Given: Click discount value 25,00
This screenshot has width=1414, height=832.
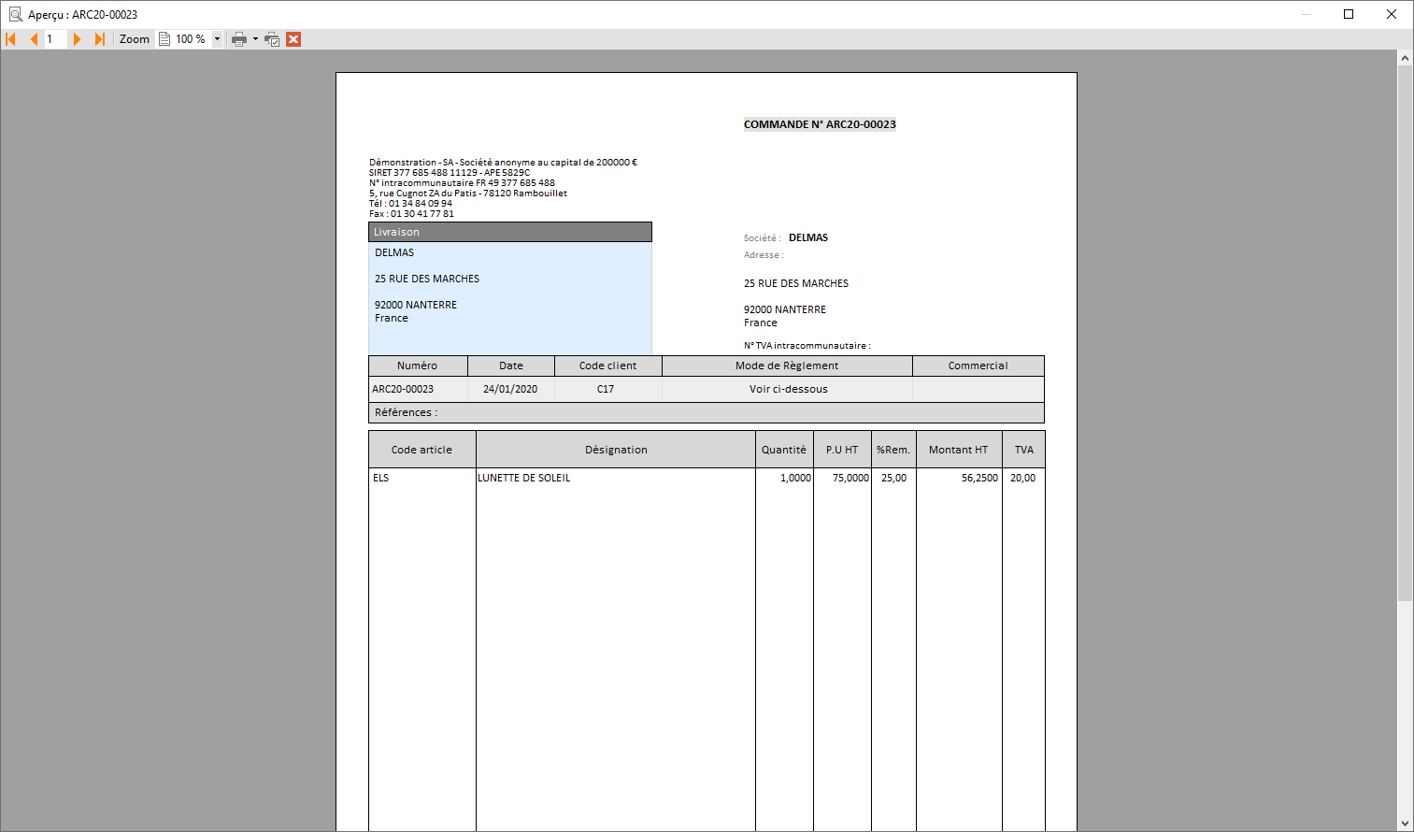Looking at the screenshot, I should coord(893,478).
